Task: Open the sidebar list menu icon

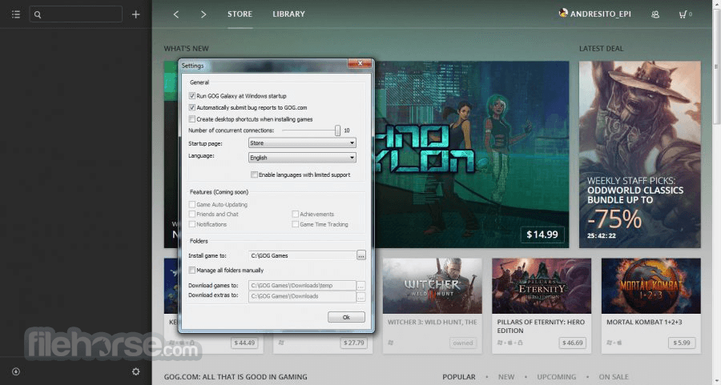Action: point(16,14)
